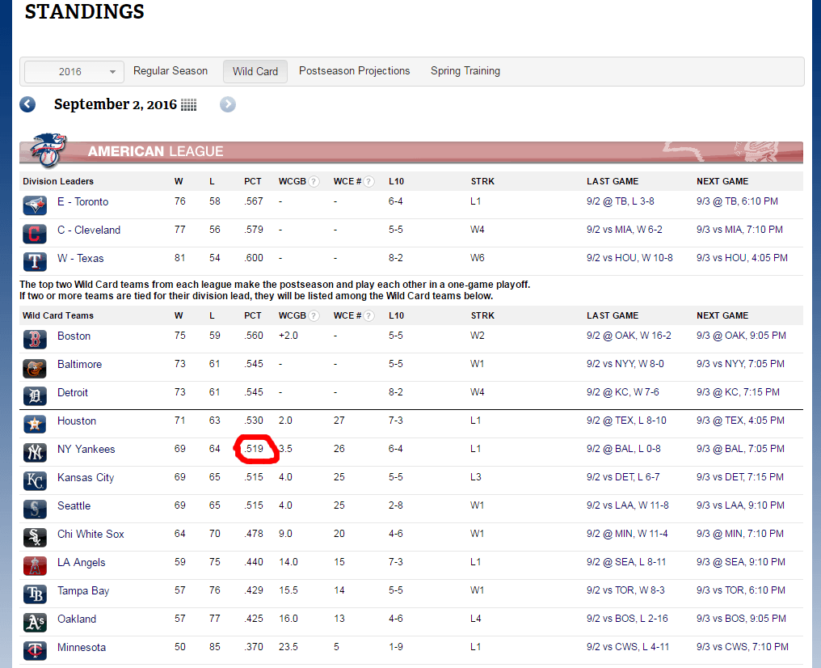Open Seattle's last game 9/2 vs LAA, W 11-8
The width and height of the screenshot is (821, 668).
628,505
